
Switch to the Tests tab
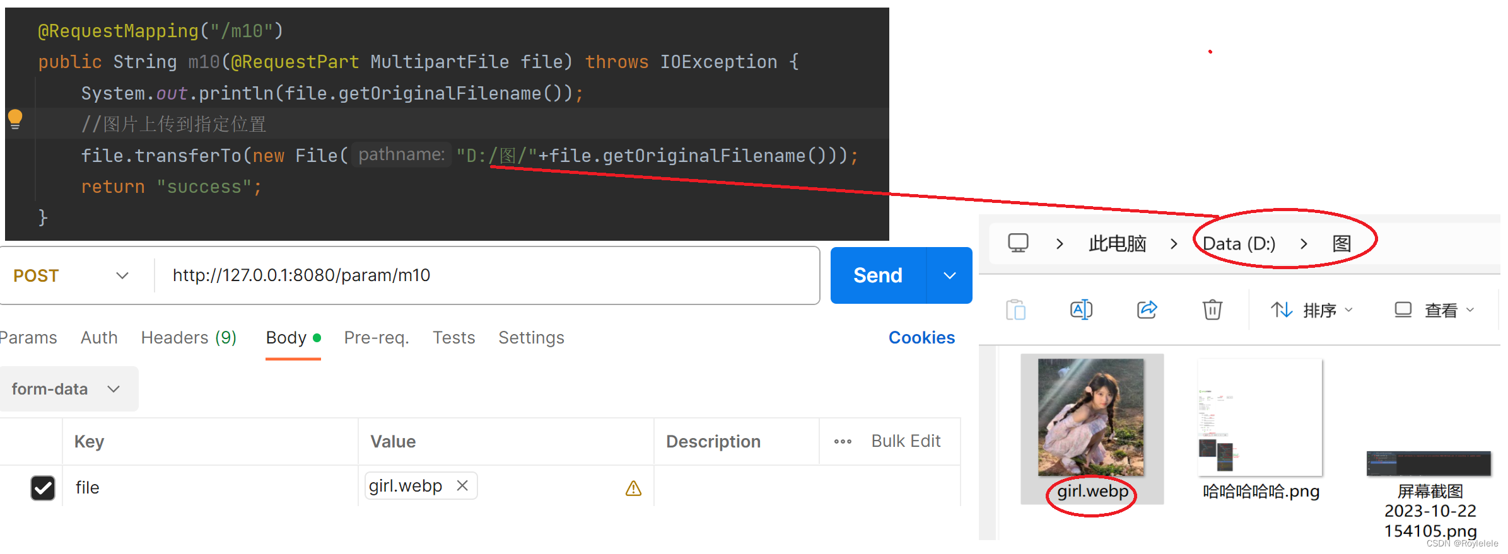(453, 338)
